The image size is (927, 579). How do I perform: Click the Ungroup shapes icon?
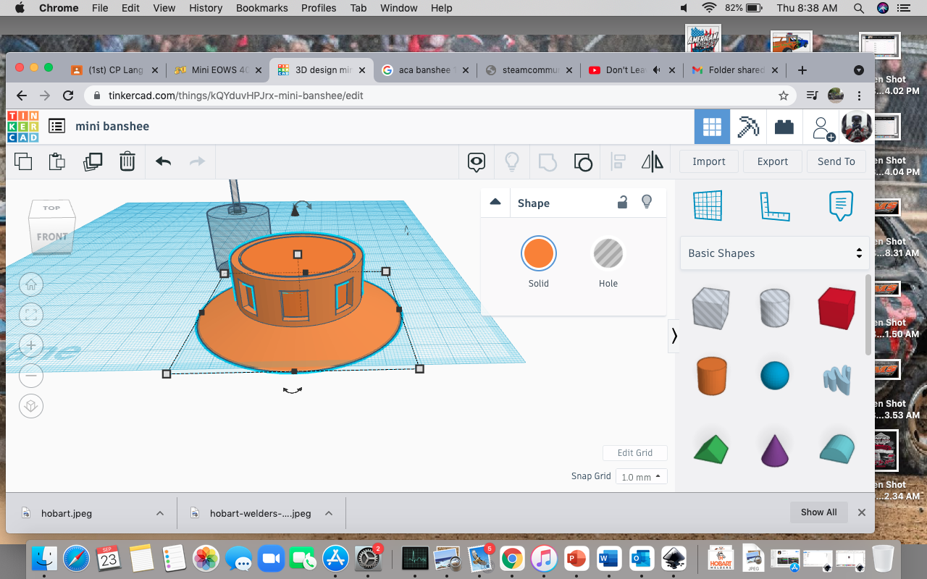coord(582,161)
